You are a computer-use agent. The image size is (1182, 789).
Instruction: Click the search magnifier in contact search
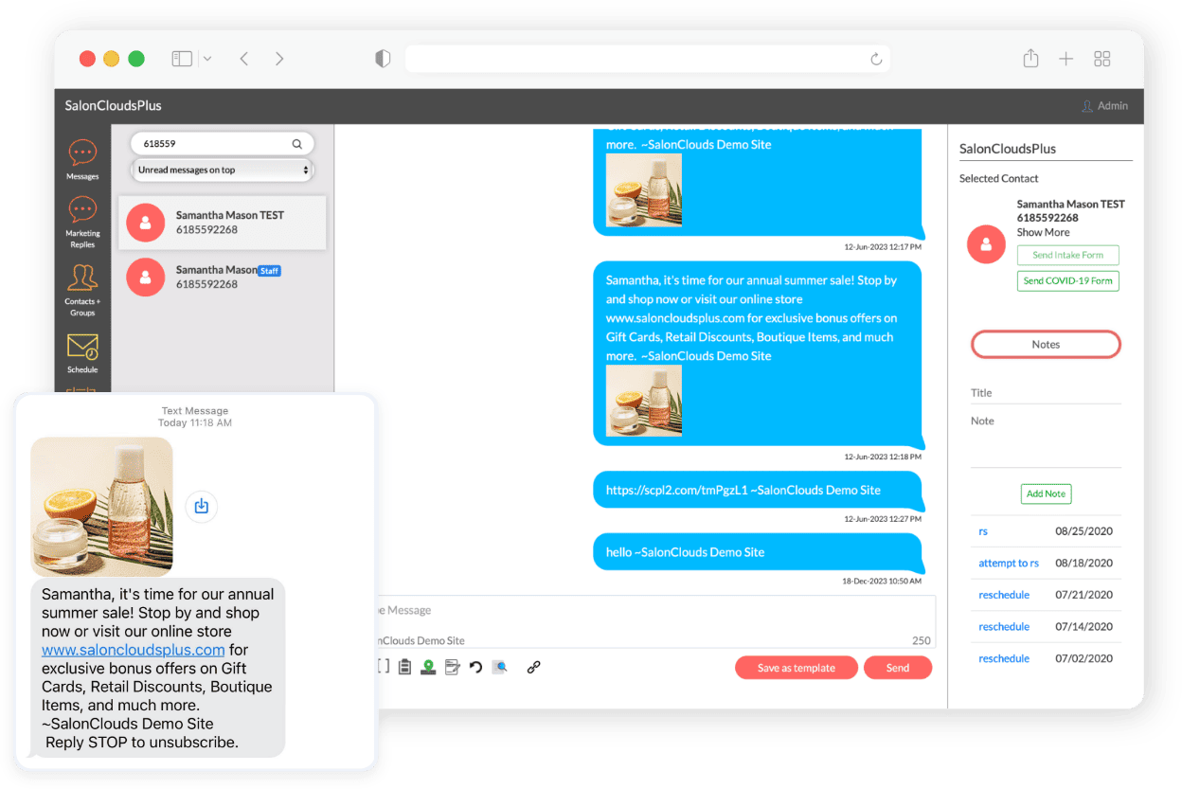point(296,144)
